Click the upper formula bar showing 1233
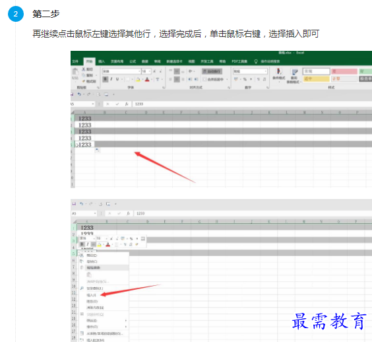This screenshot has width=372, height=342. pyautogui.click(x=251, y=104)
